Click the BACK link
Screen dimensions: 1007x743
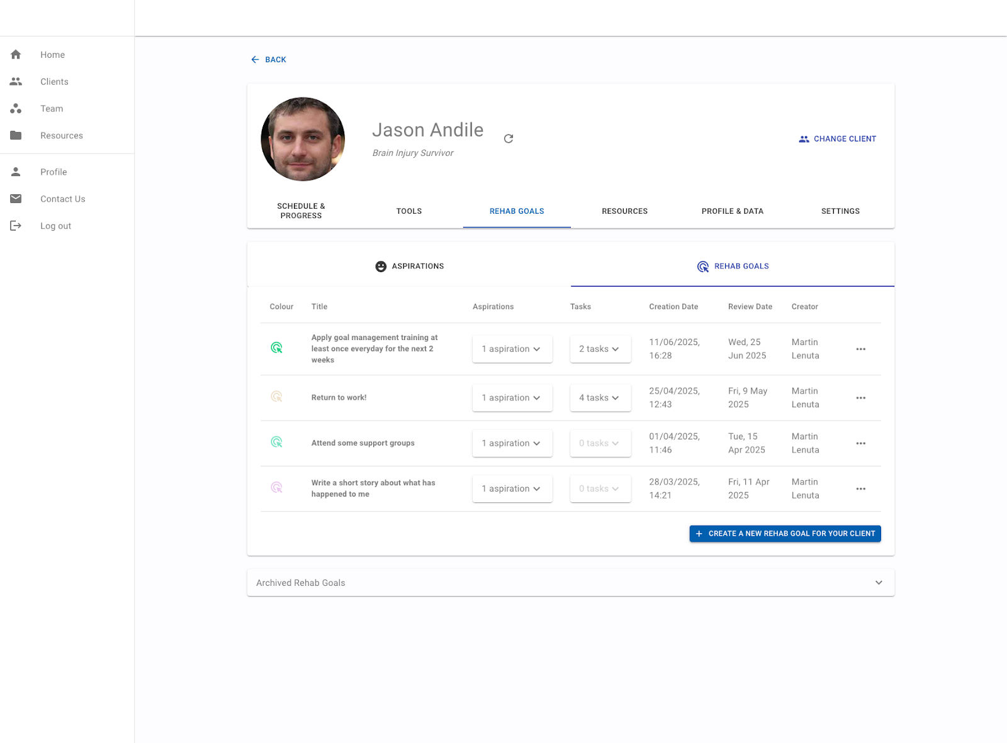point(269,60)
